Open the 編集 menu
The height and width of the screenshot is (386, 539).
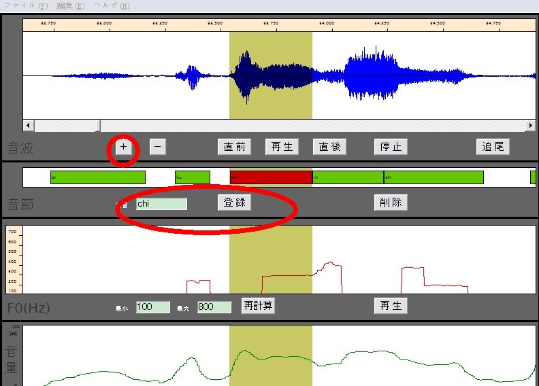tap(71, 5)
